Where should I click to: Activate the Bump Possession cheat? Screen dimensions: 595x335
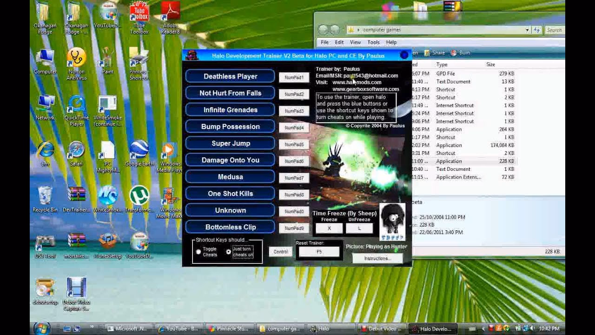[231, 127]
